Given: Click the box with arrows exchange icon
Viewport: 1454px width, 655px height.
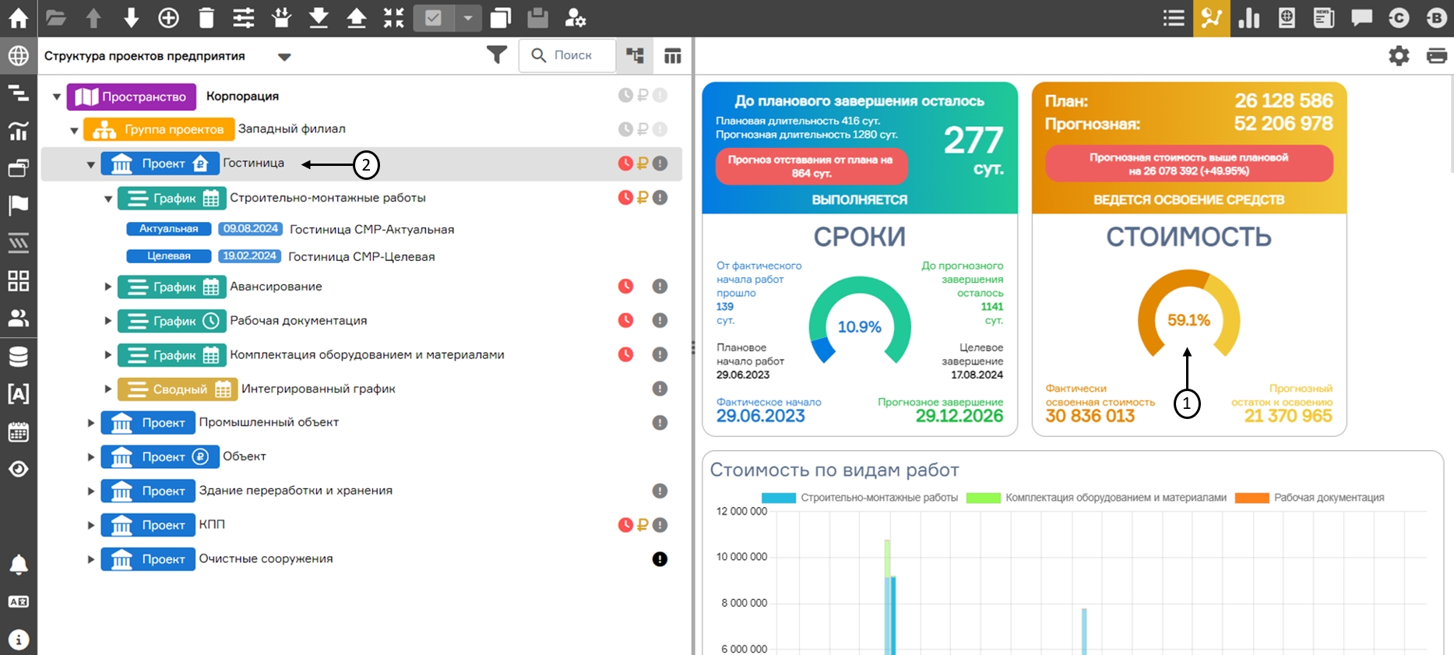Looking at the screenshot, I should (281, 18).
